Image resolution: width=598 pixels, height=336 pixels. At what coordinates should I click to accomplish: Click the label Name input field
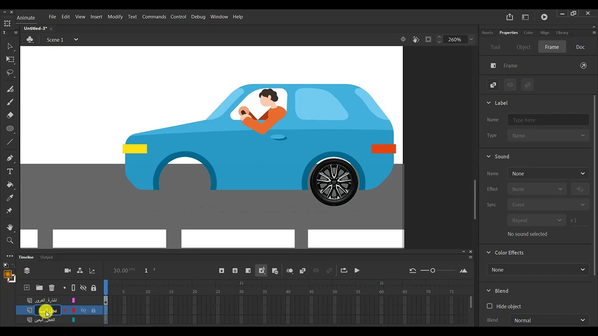(x=548, y=120)
